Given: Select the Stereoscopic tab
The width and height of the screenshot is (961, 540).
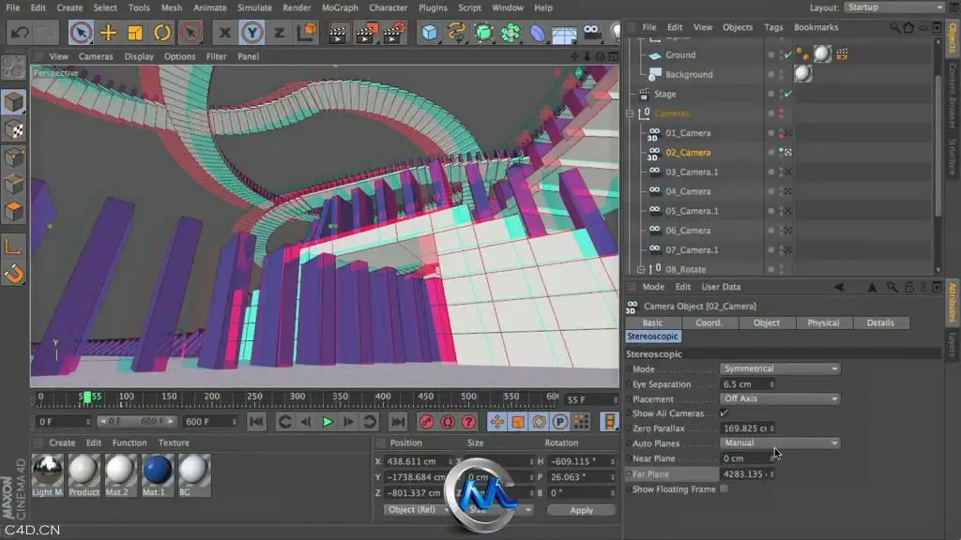Looking at the screenshot, I should (653, 337).
